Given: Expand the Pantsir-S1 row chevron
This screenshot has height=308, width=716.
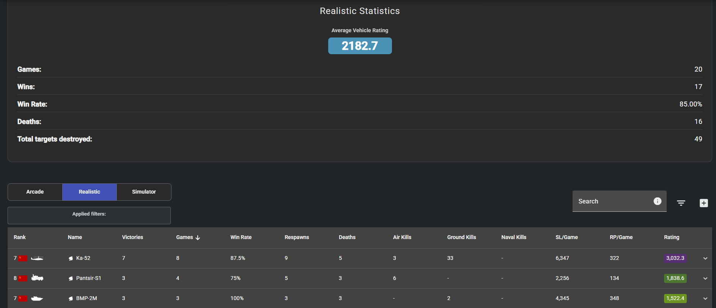Looking at the screenshot, I should (705, 278).
